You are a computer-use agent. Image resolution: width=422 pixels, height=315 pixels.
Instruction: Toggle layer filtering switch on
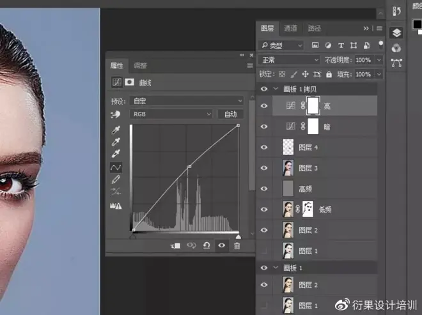click(381, 44)
